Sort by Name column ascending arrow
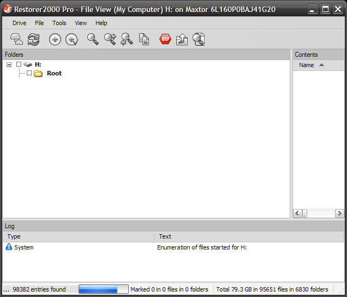The height and width of the screenshot is (297, 347). click(x=321, y=65)
